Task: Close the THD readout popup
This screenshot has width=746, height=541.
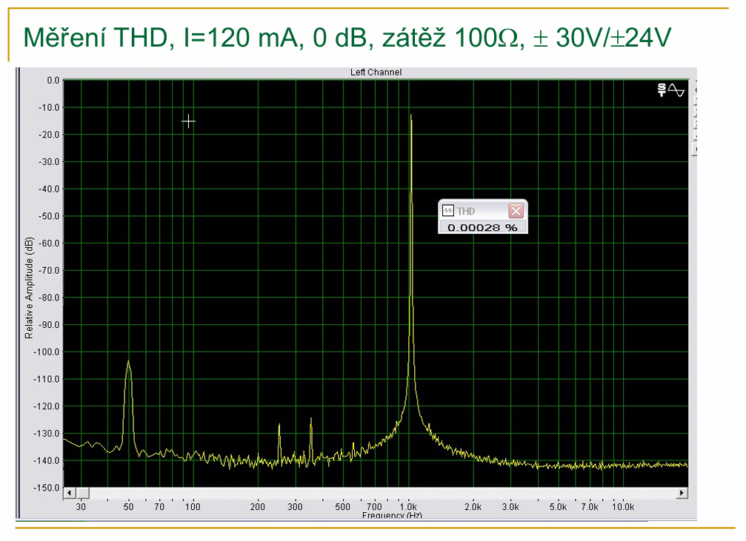Action: (516, 211)
